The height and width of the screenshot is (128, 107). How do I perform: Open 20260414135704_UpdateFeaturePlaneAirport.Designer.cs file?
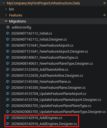[x=56, y=100]
